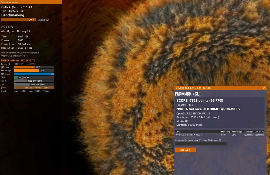270x175 pixels.
Task: Click the Preset: P1440 line
Action: tap(185, 105)
